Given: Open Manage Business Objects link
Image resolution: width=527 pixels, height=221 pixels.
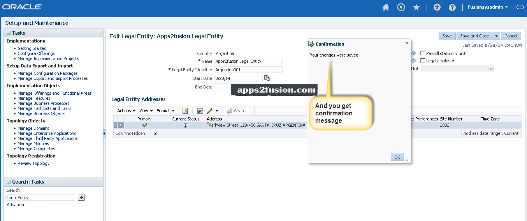Looking at the screenshot, I should tap(41, 113).
